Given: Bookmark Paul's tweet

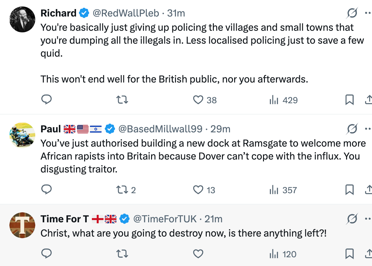Looking at the screenshot, I should click(349, 190).
